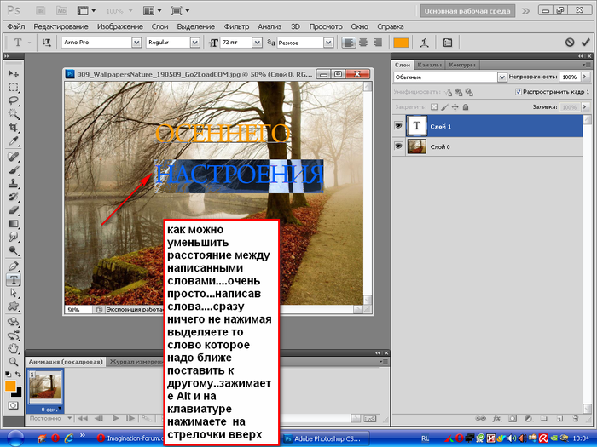Toggle Распространить кадр 1 checkbox
The image size is (597, 447).
(x=519, y=92)
